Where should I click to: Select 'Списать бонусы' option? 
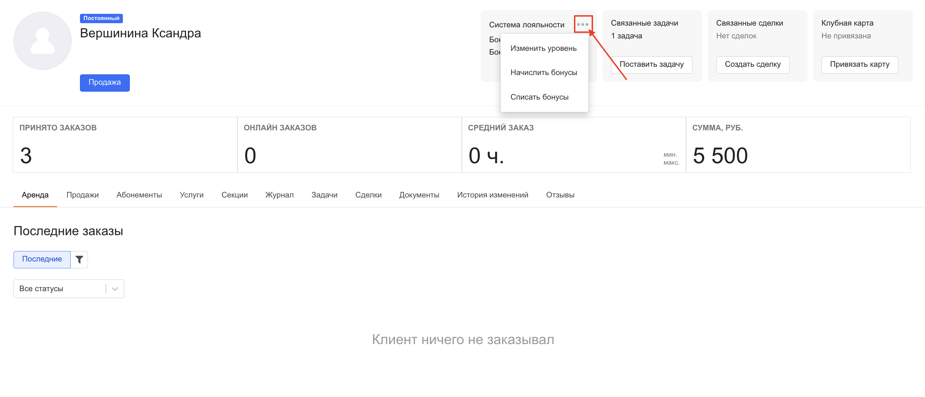(539, 97)
